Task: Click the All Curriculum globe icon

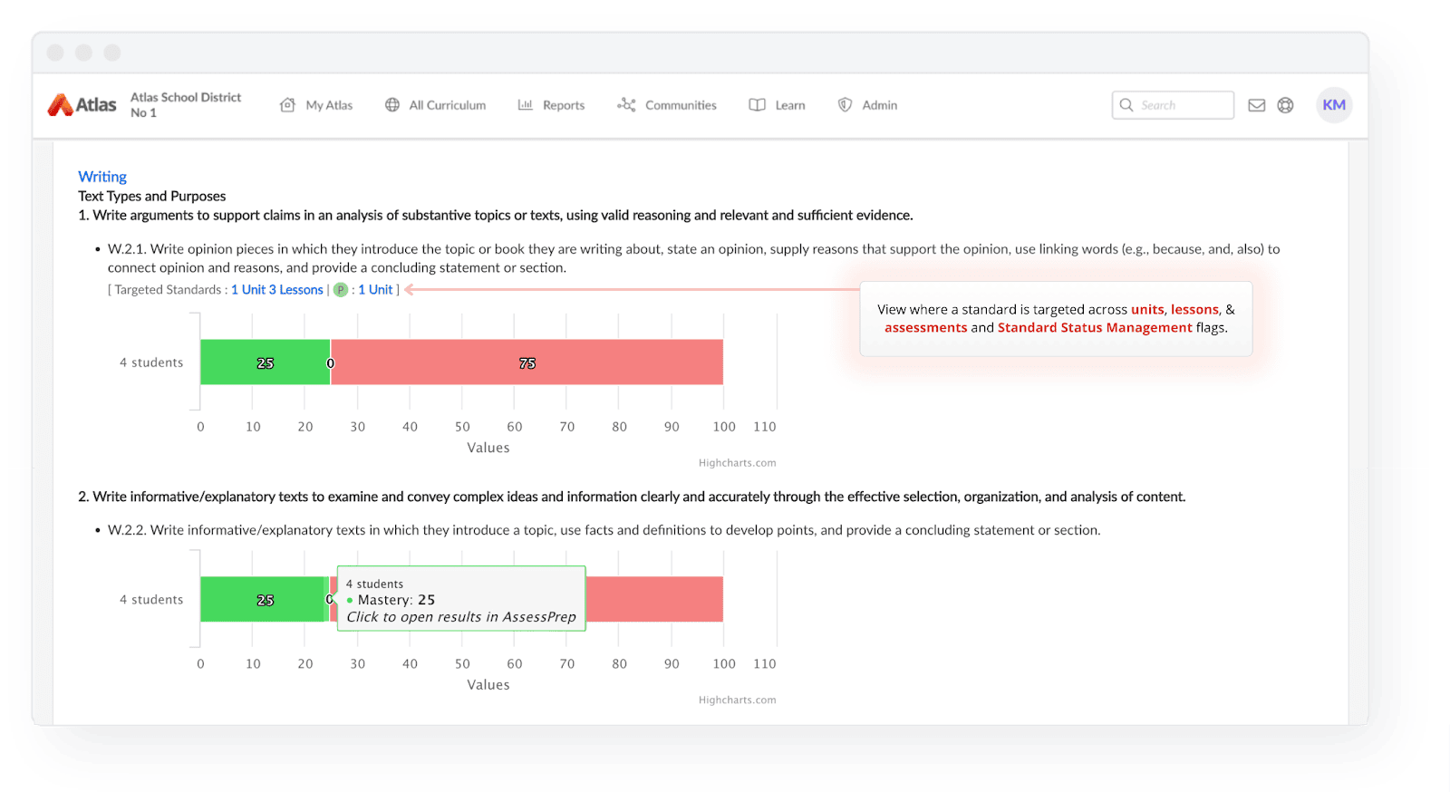Action: tap(392, 105)
